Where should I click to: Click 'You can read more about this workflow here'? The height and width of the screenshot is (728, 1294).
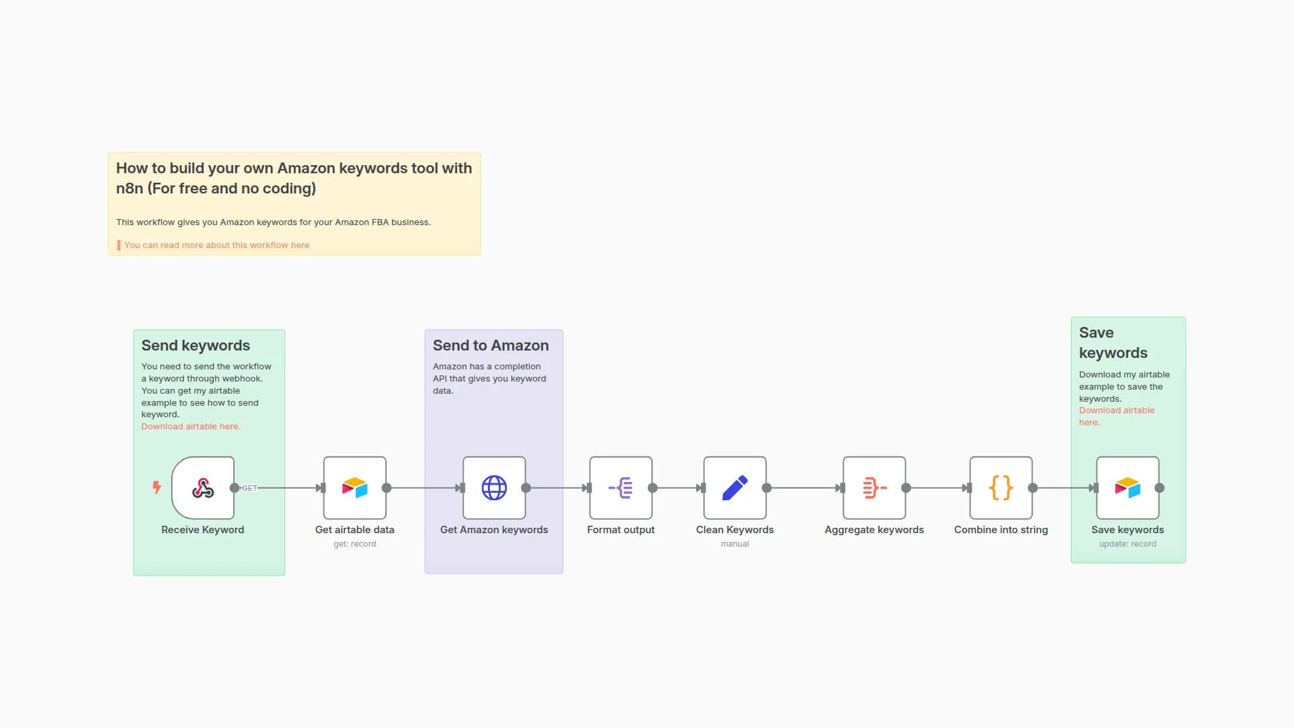point(217,245)
